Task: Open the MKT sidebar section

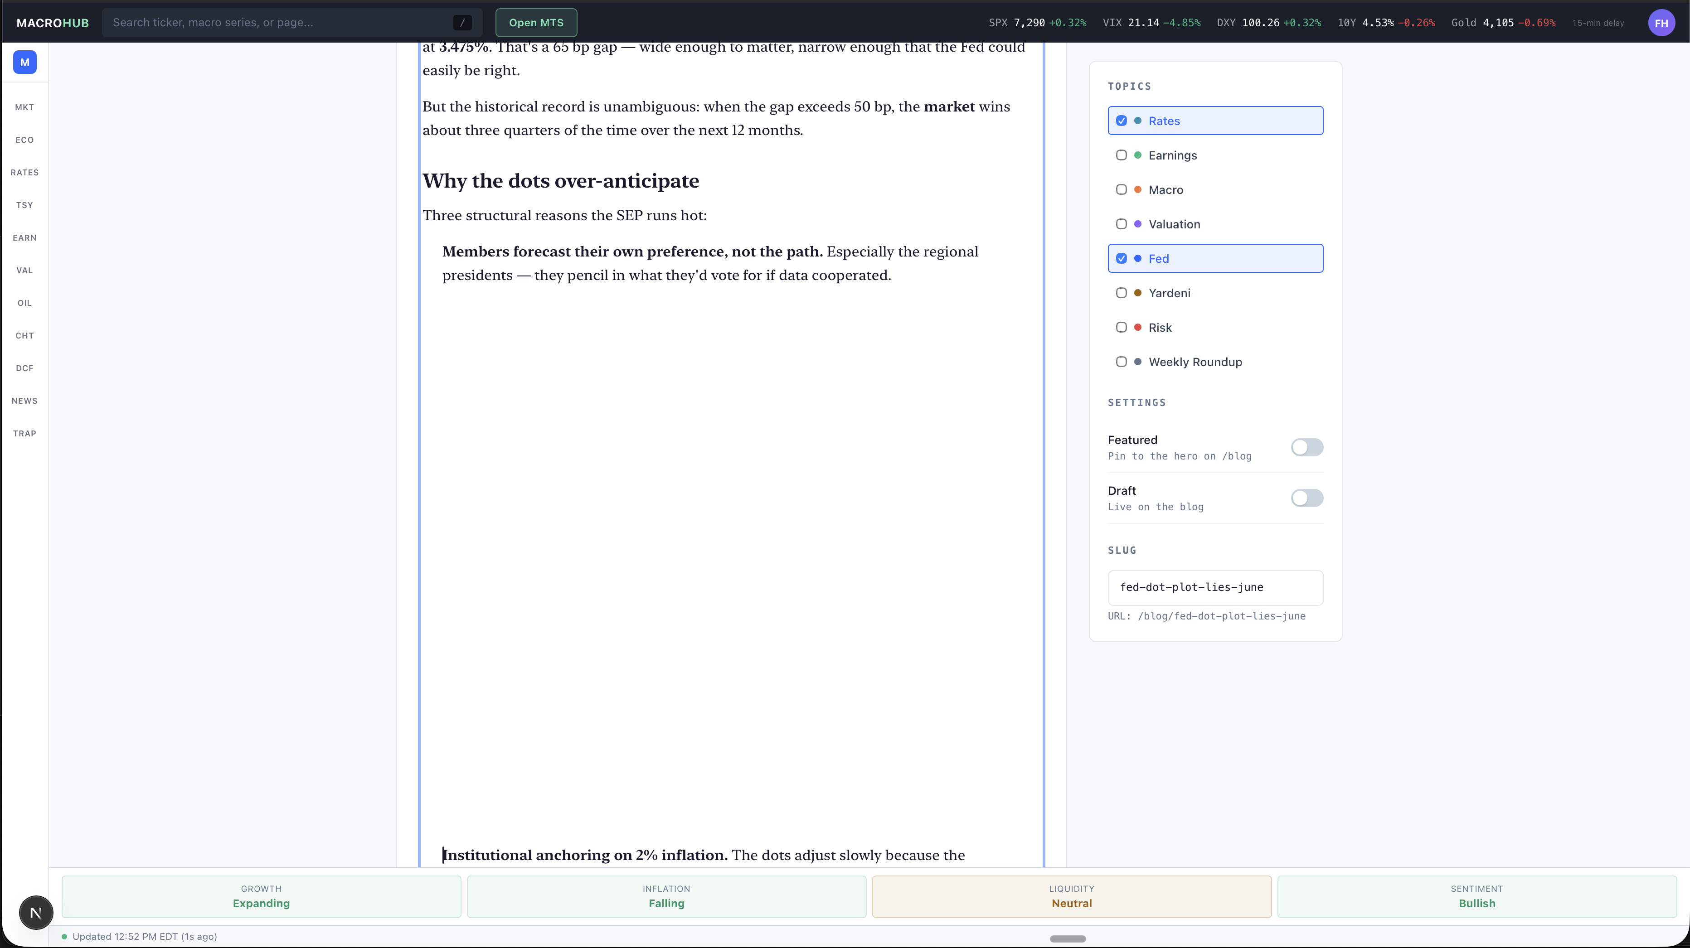Action: pos(25,107)
